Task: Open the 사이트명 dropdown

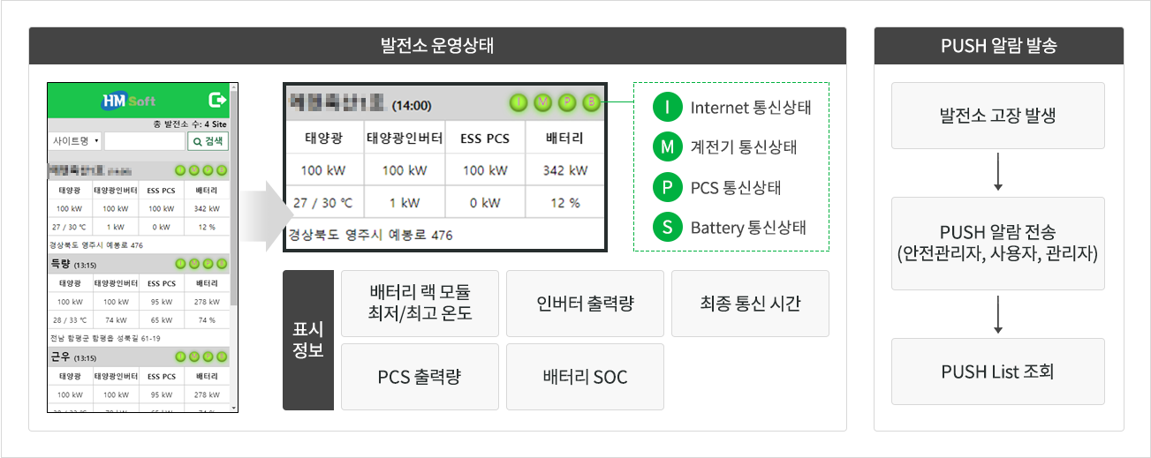Action: 75,141
